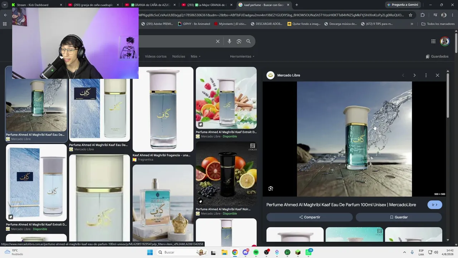Open File Explorer from taskbar
The height and width of the screenshot is (258, 458).
(x=224, y=252)
